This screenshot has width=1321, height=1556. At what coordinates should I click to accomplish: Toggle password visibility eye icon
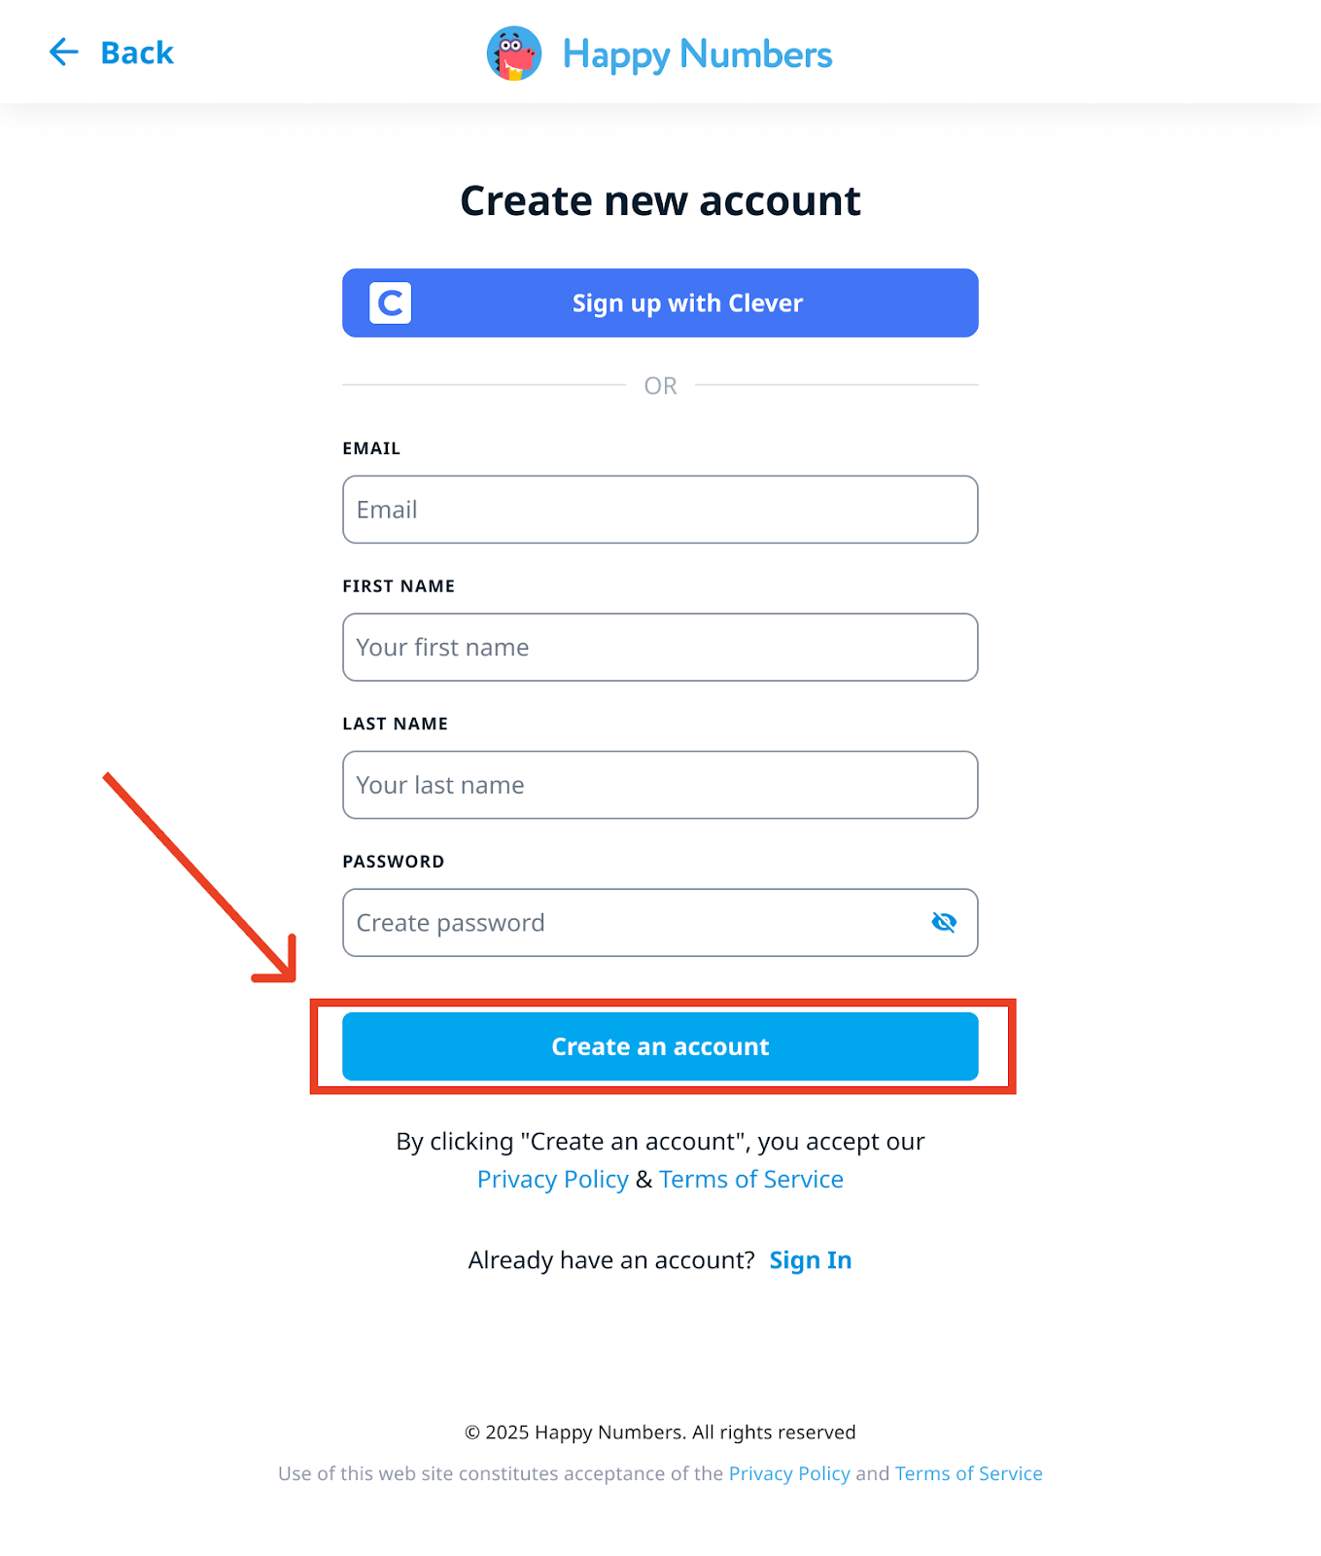(944, 922)
